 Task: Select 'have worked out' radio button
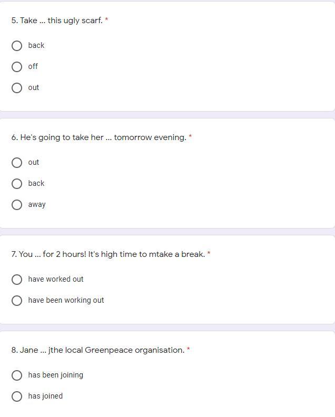point(17,280)
